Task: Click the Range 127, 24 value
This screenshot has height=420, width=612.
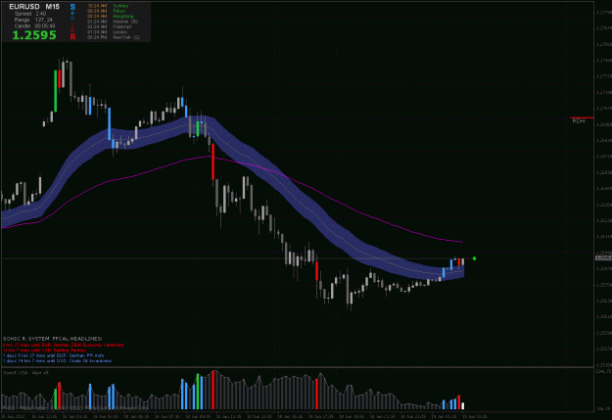Action: click(x=33, y=20)
